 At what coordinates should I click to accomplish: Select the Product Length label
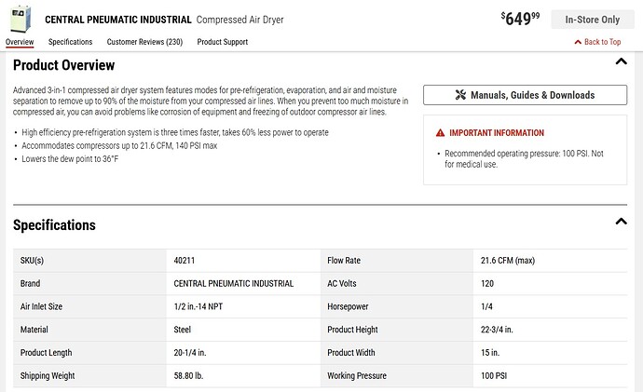pyautogui.click(x=46, y=353)
